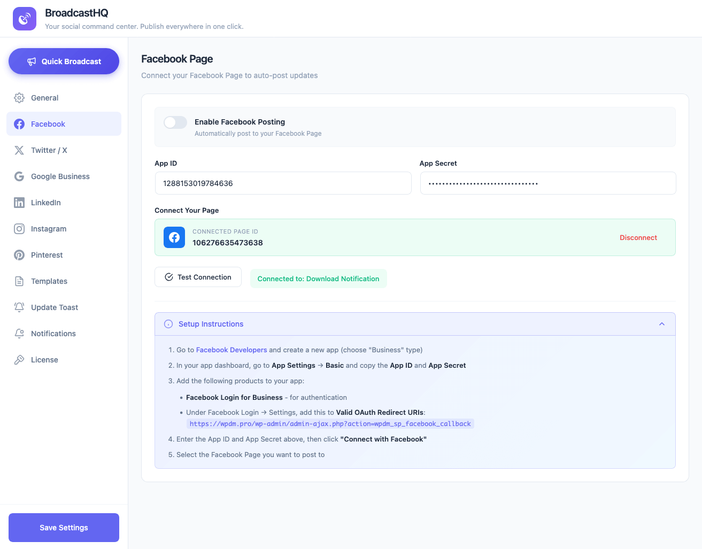The width and height of the screenshot is (702, 549).
Task: Click the BroadcastHQ logo icon
Action: click(x=25, y=19)
